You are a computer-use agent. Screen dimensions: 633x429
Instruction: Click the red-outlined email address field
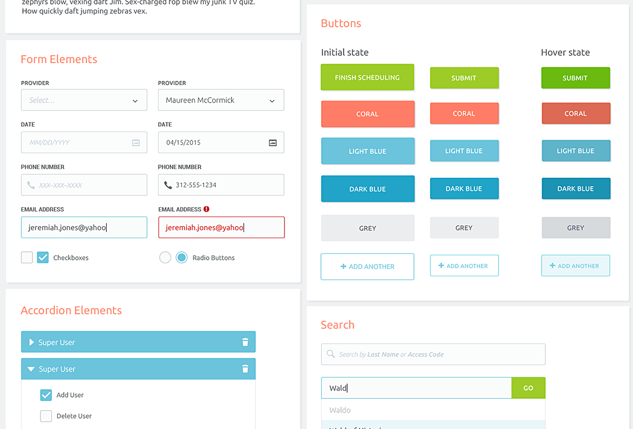(x=221, y=227)
